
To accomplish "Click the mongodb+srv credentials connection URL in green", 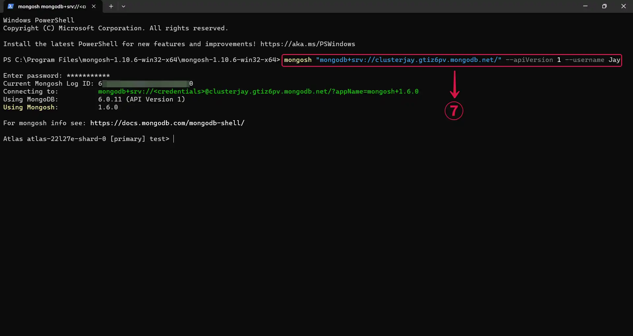I will (258, 91).
